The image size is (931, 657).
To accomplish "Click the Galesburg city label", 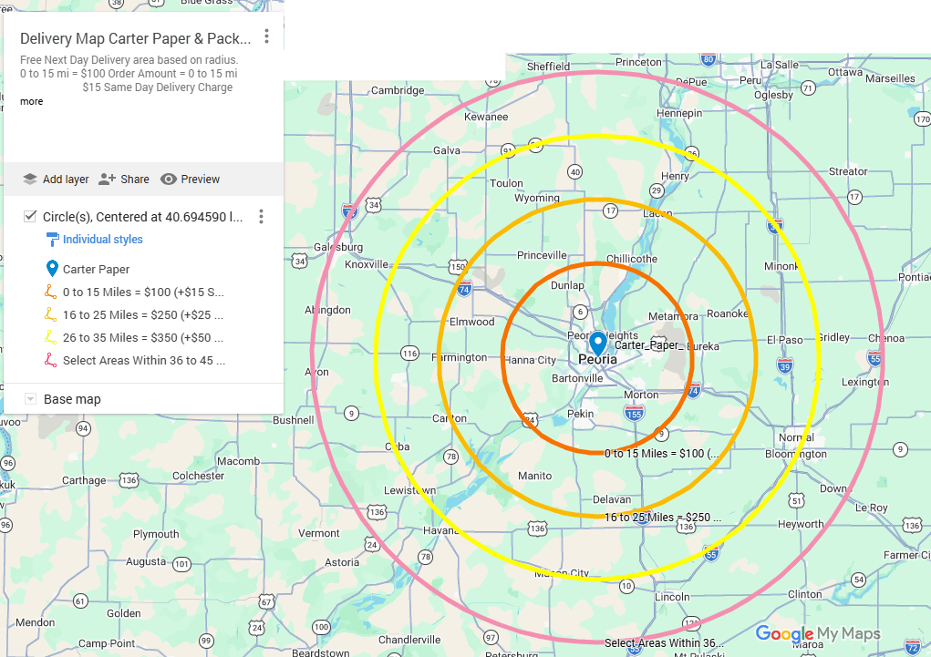I will [x=338, y=247].
